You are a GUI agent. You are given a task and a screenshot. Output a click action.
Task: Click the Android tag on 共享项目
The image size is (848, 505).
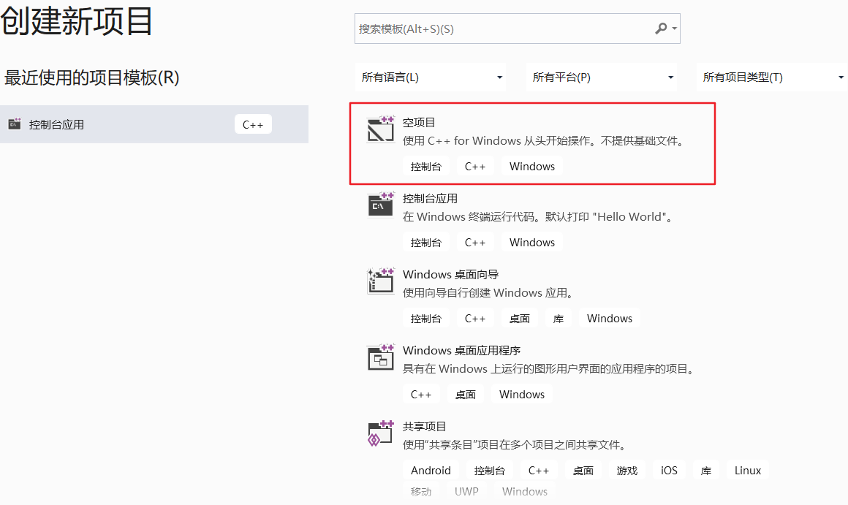click(431, 470)
